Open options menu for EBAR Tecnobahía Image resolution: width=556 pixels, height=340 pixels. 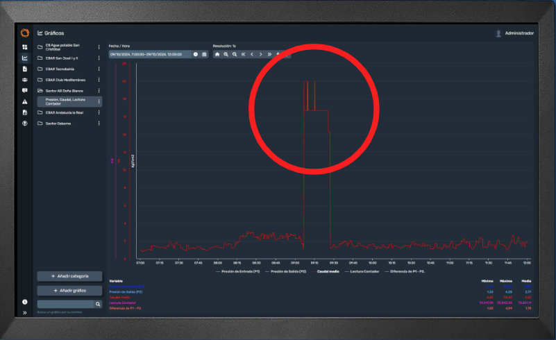click(99, 69)
